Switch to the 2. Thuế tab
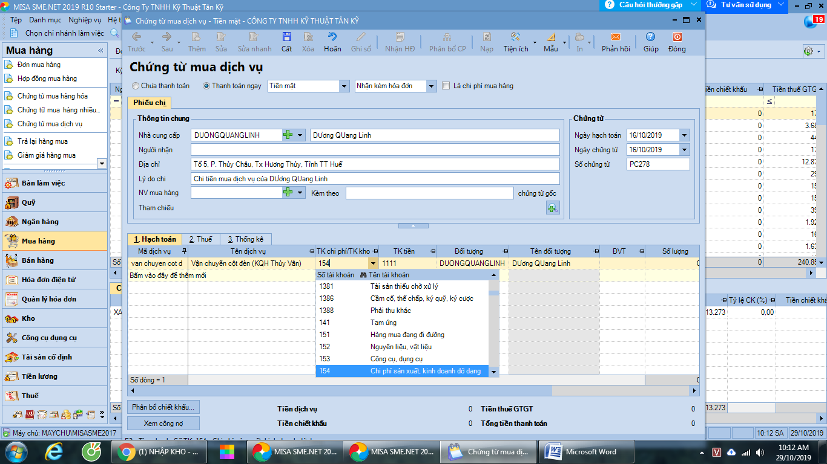Screen dimensions: 827x464 (200, 239)
